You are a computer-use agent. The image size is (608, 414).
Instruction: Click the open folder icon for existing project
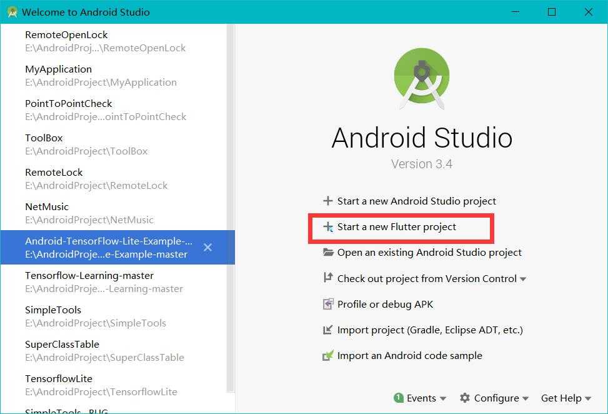(x=328, y=252)
